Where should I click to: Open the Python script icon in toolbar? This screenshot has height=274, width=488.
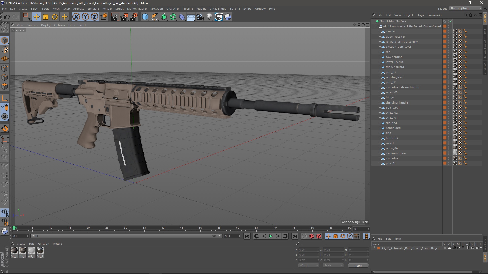pos(228,17)
